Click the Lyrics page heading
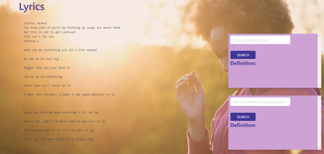 [x=32, y=7]
